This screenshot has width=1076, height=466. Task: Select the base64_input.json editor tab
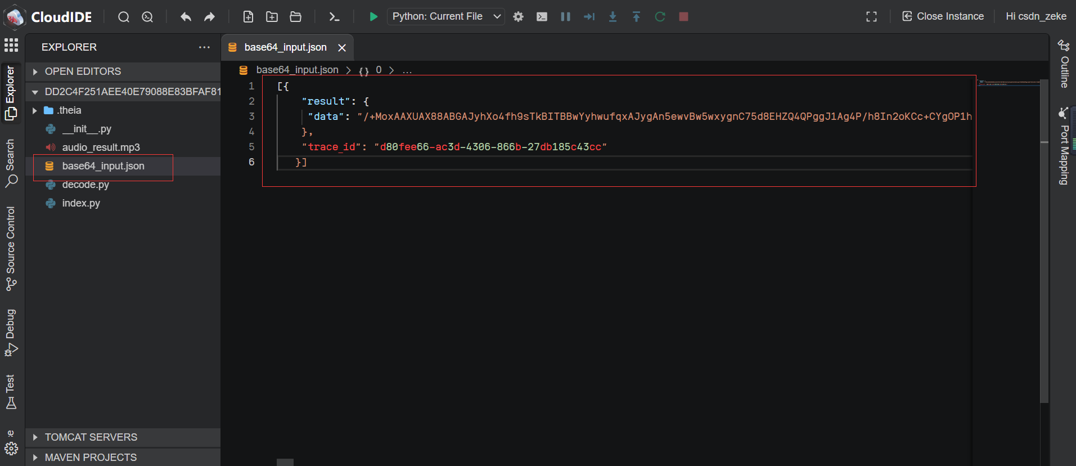pos(285,48)
